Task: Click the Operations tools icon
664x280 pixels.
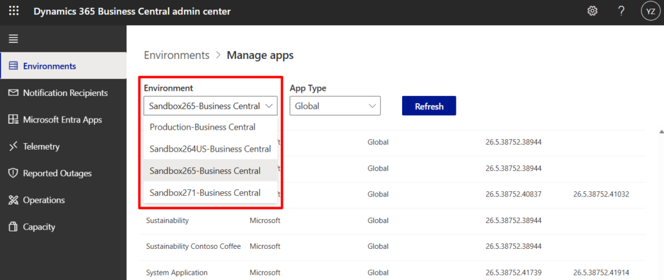Action: 12,200
